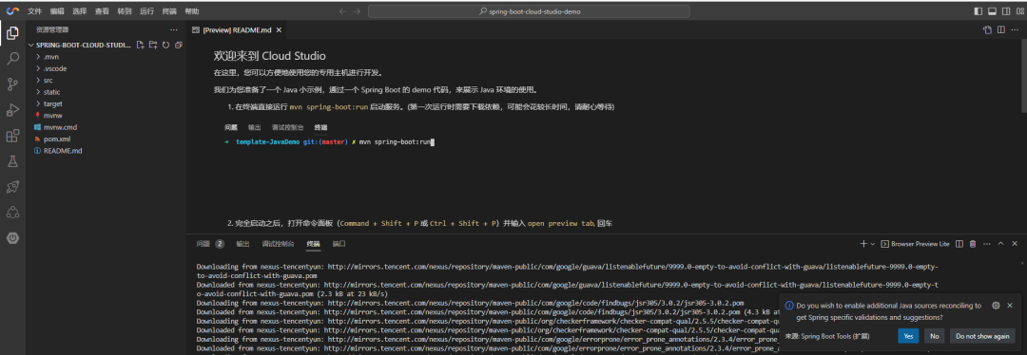Open the Explorer view in activity bar
This screenshot has width=1027, height=355.
coord(12,33)
